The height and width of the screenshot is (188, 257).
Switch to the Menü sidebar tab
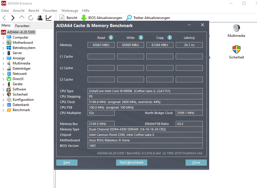tap(6, 25)
